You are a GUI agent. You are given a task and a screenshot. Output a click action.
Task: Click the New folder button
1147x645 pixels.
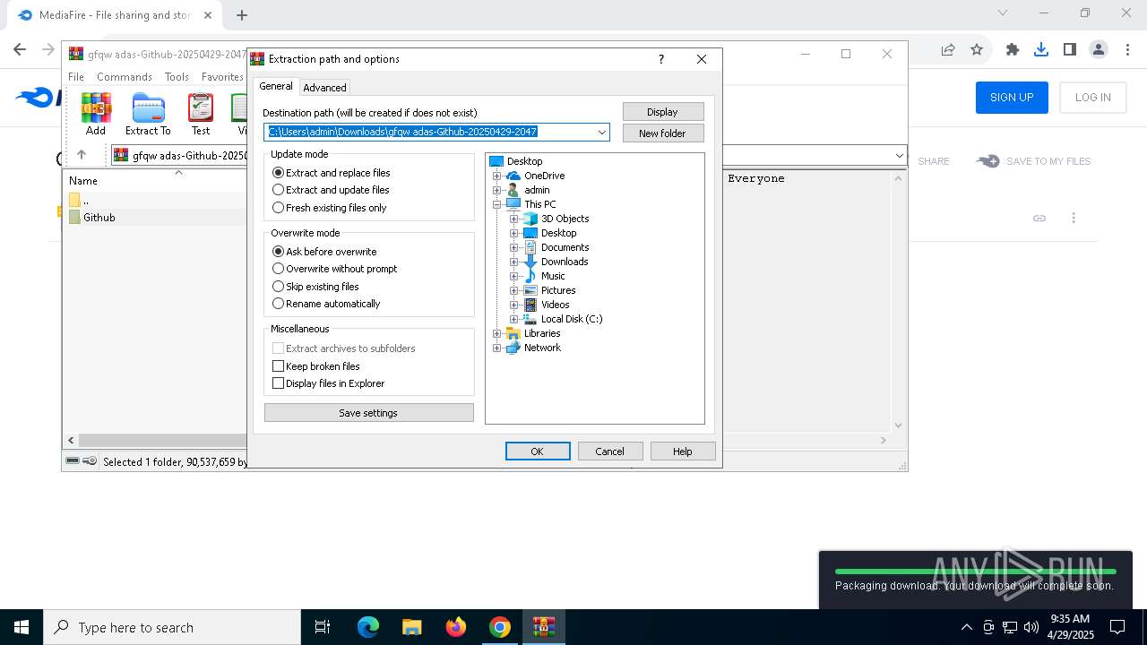(663, 133)
